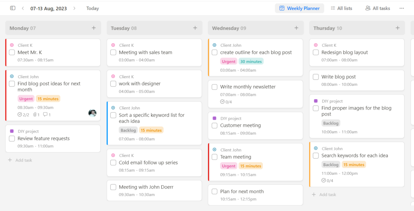Image resolution: width=414 pixels, height=211 pixels.
Task: Click Add task under Thursday column
Action: (x=324, y=194)
